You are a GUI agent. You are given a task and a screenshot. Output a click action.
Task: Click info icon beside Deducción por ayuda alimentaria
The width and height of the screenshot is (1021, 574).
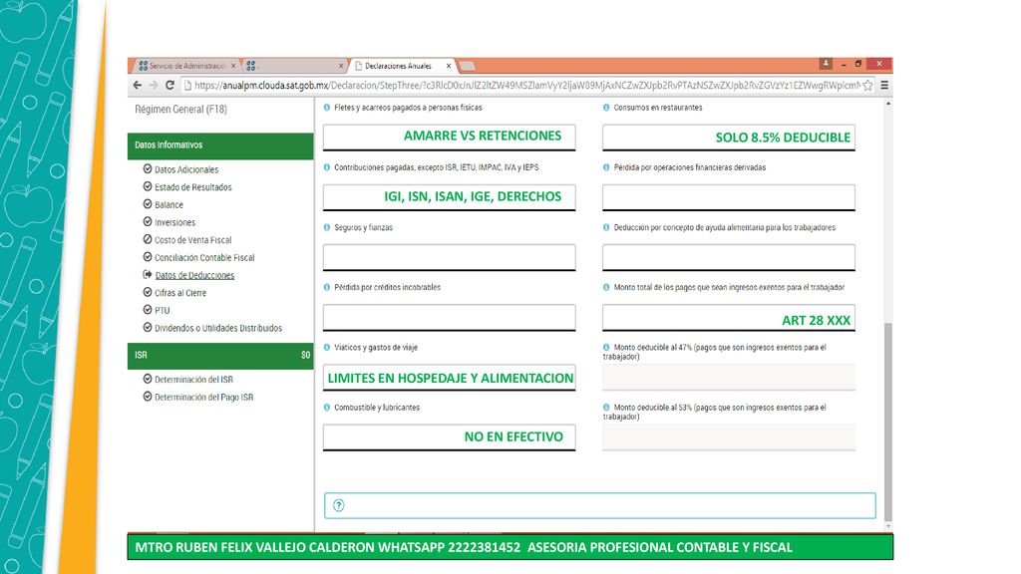(606, 228)
